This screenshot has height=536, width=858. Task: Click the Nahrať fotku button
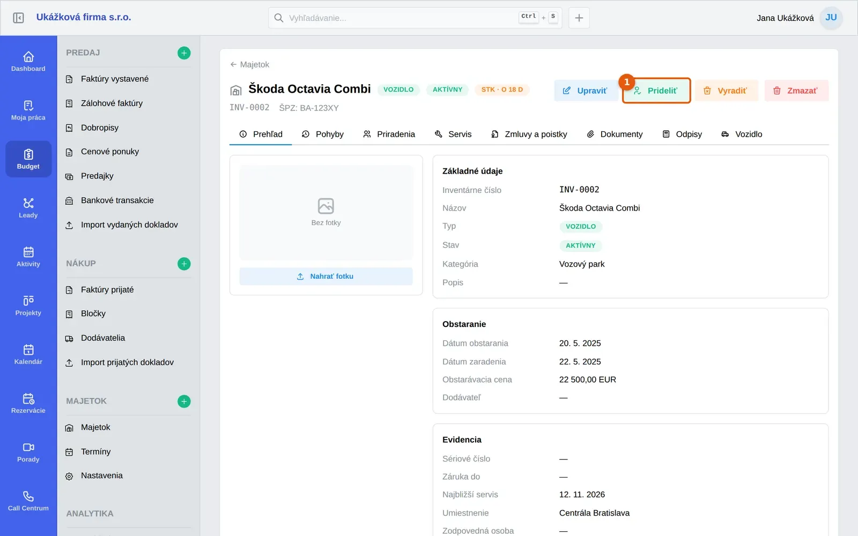(326, 277)
